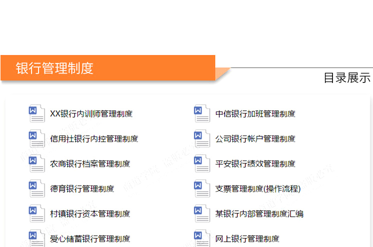Click Word icon beside 某银行内部管理制度汇编
This screenshot has height=247, width=373.
click(202, 213)
